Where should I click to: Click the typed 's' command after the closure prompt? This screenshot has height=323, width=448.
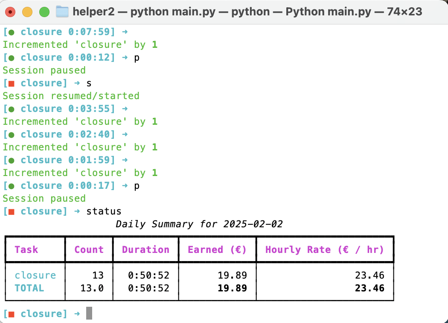pyautogui.click(x=89, y=84)
